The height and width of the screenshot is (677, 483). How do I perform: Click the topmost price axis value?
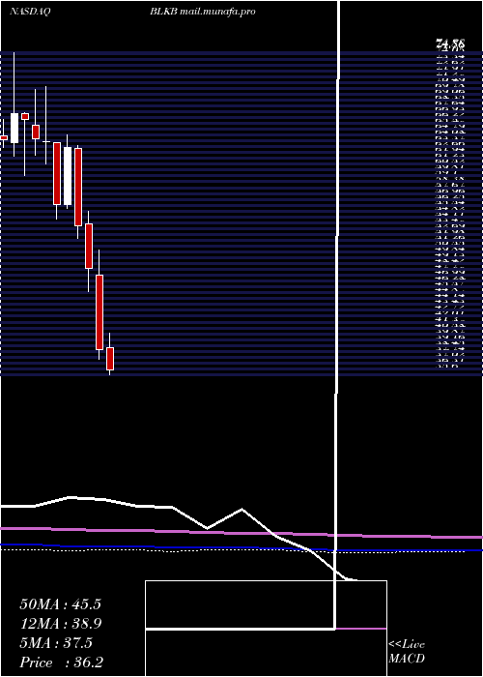(450, 44)
